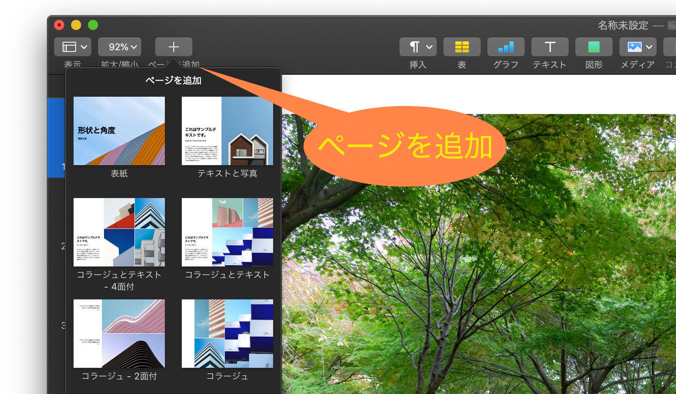The height and width of the screenshot is (394, 676).
Task: Open the メディア media dropdown
Action: pos(638,47)
